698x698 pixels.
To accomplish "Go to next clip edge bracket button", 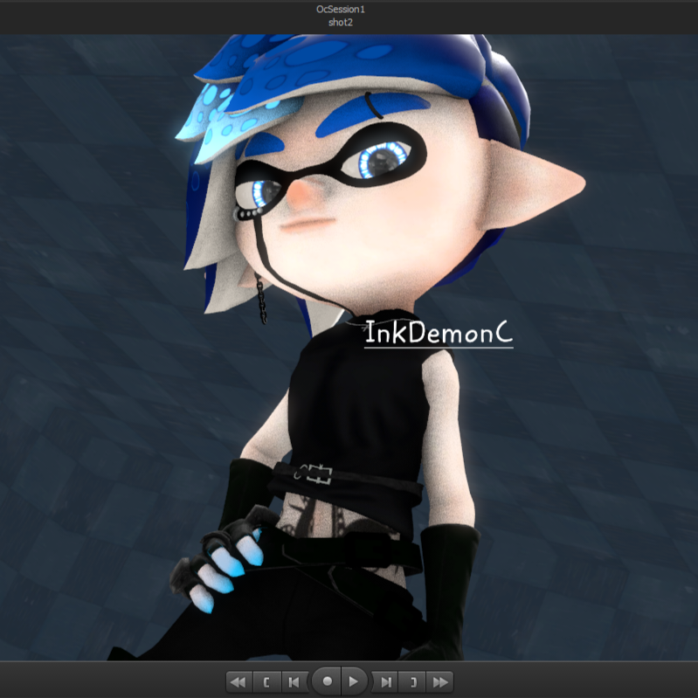I will pos(413,681).
